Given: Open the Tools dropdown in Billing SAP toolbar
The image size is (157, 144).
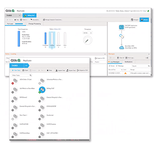Looking at the screenshot, I should (x=24, y=20).
